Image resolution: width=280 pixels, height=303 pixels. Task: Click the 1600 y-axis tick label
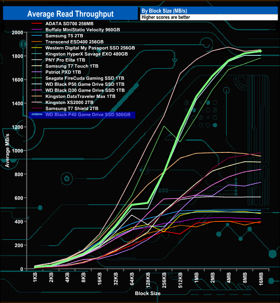pyautogui.click(x=17, y=80)
